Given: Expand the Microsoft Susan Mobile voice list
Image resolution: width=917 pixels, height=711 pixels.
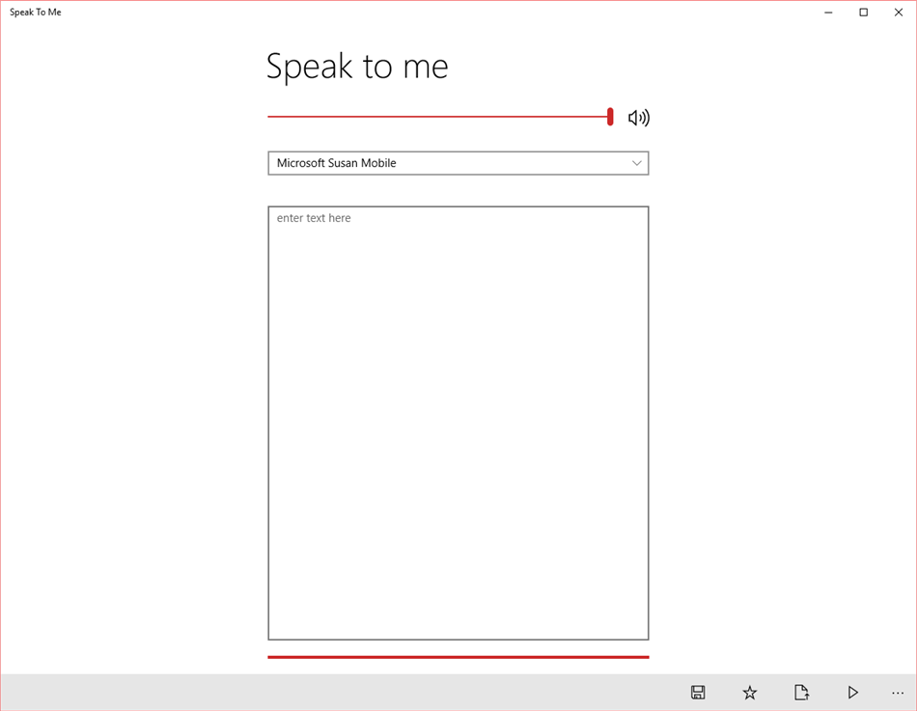Looking at the screenshot, I should [458, 163].
